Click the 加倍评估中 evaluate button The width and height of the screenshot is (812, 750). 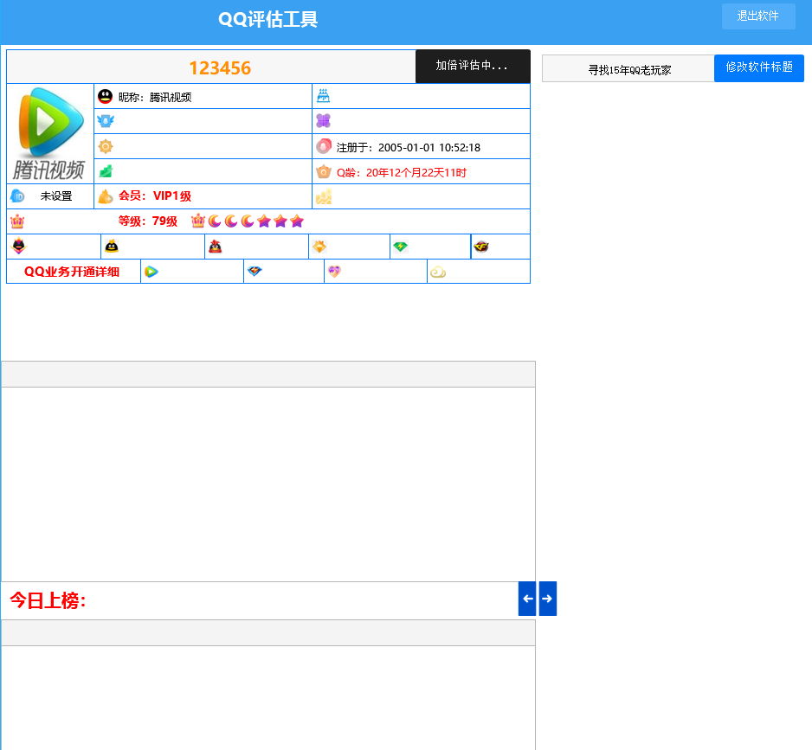(473, 66)
